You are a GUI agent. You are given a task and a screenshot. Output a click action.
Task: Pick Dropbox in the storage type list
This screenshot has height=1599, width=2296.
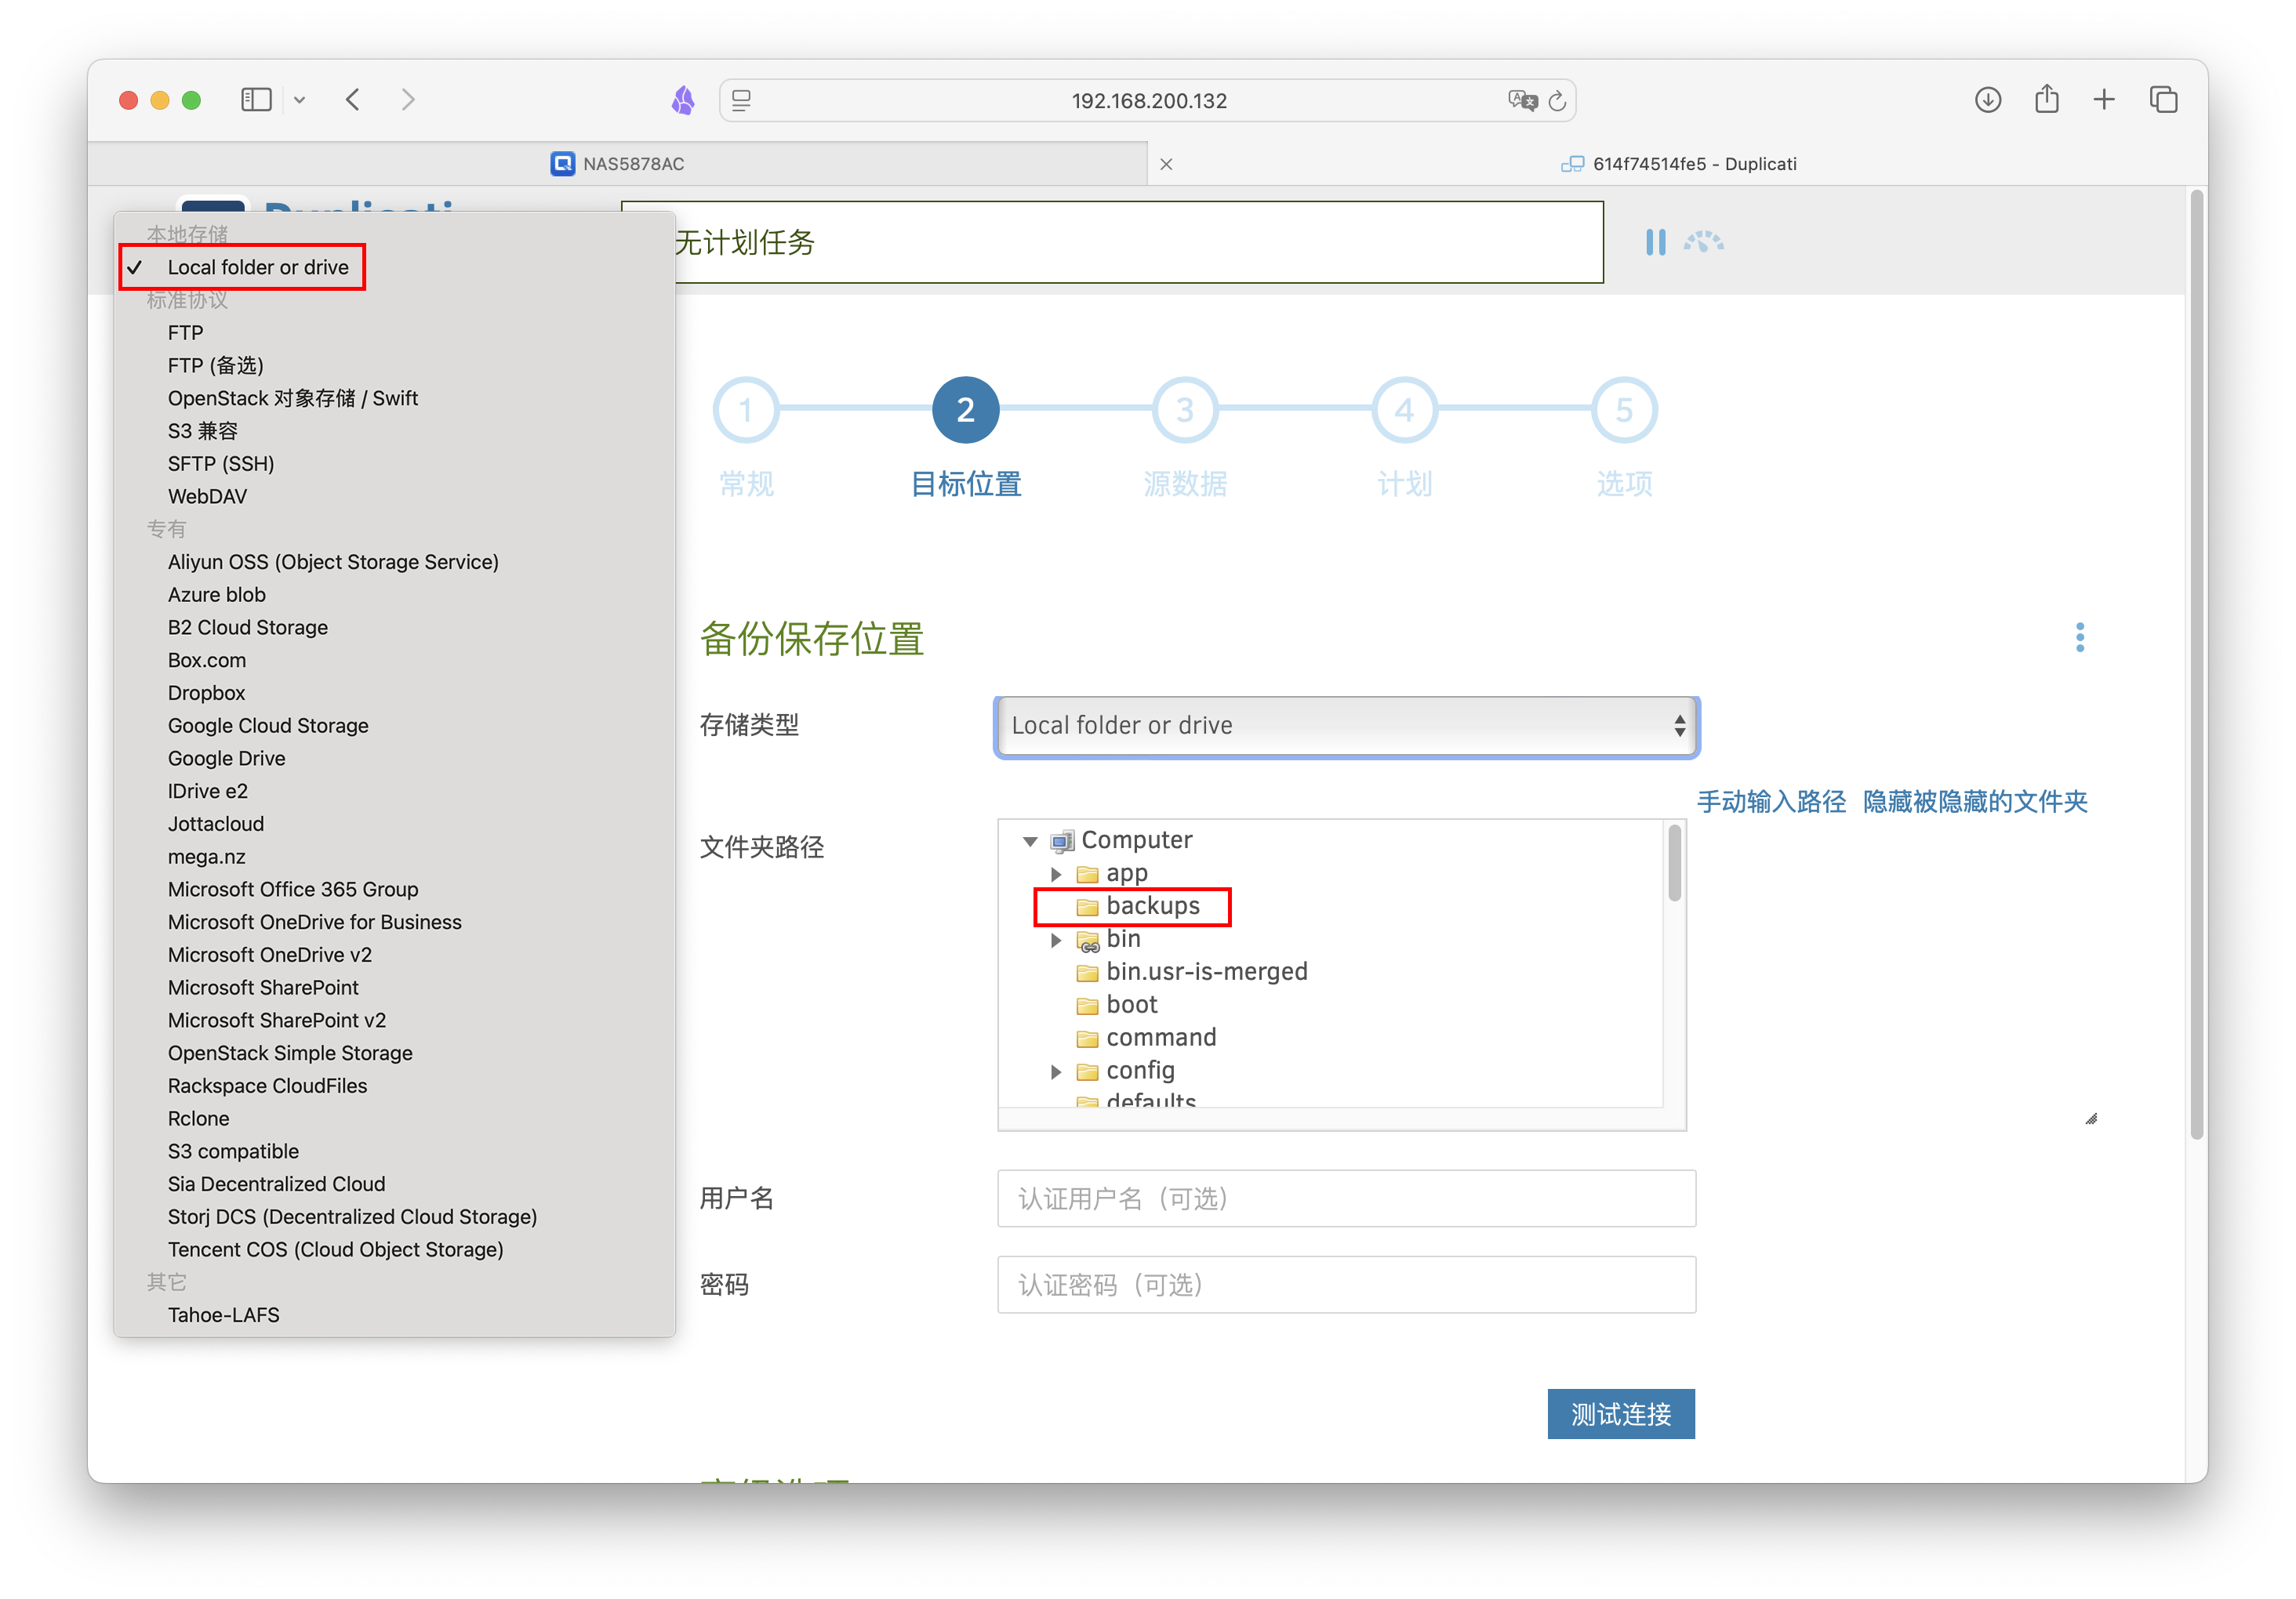[x=207, y=694]
